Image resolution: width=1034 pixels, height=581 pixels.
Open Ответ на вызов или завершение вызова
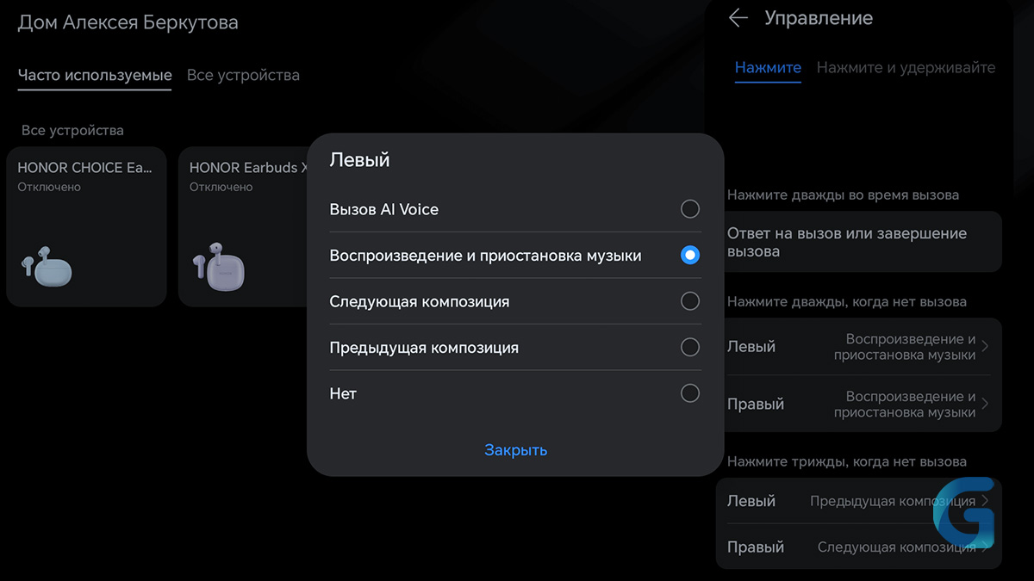(x=863, y=242)
